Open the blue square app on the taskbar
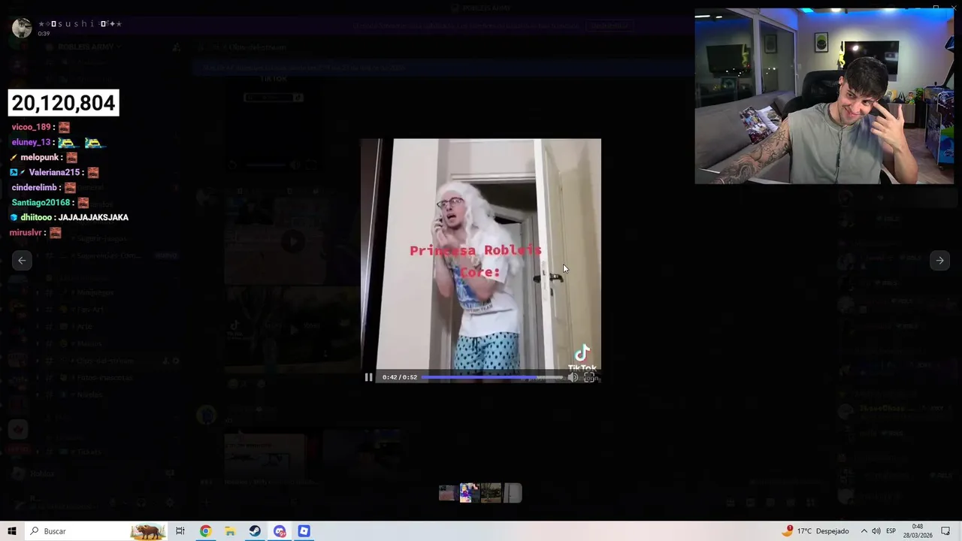Viewport: 962px width, 541px height. [x=304, y=531]
